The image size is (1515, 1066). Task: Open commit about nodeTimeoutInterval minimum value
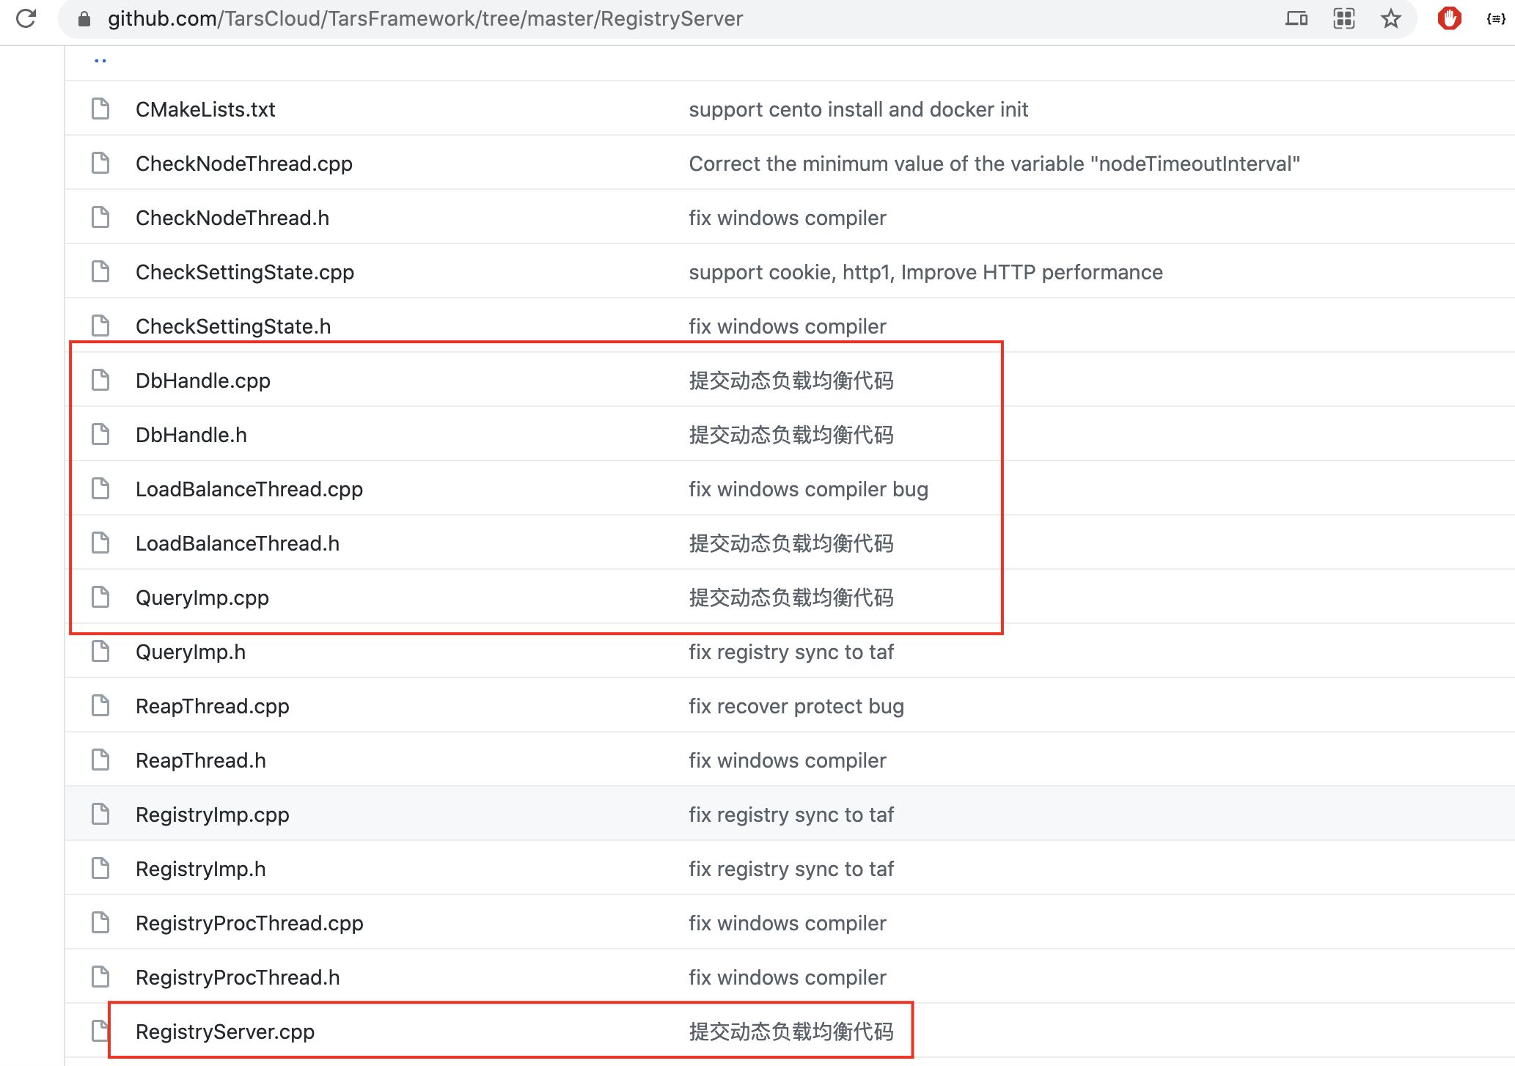[x=994, y=163]
